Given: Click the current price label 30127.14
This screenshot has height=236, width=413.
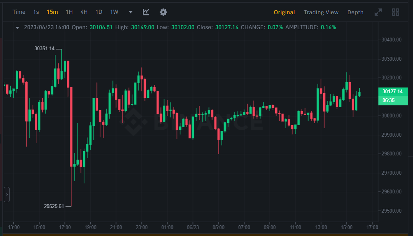Looking at the screenshot, I should point(393,92).
